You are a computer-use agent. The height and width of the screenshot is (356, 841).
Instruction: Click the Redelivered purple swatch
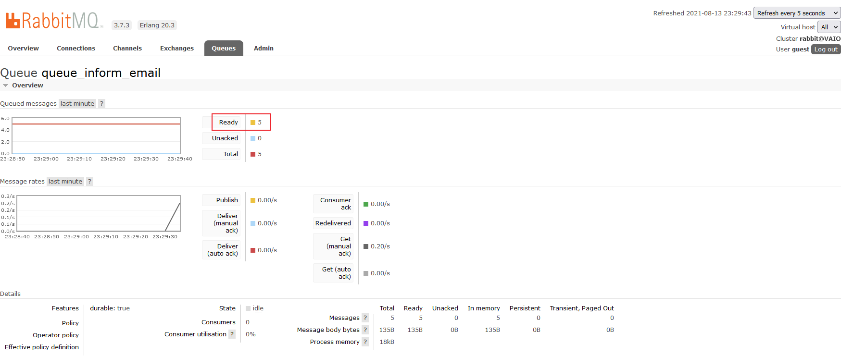[x=366, y=223]
